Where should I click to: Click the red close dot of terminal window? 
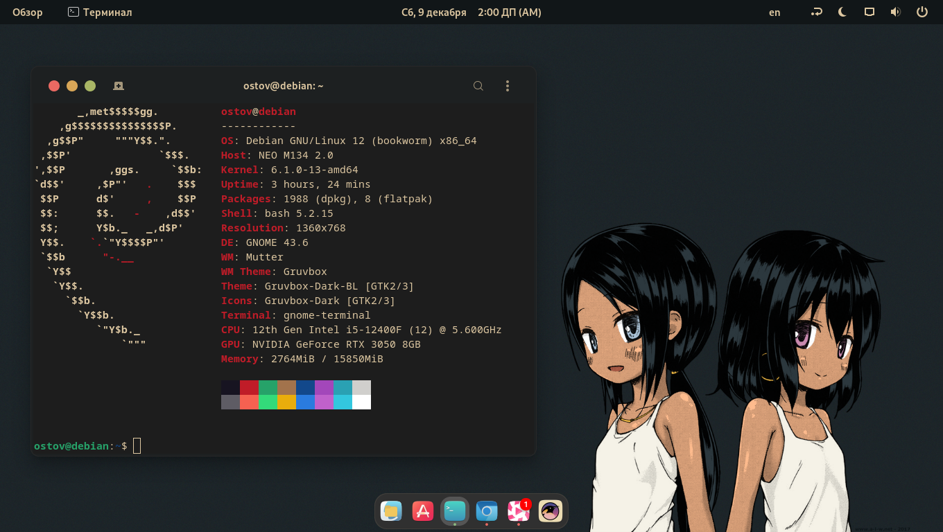[x=54, y=86]
